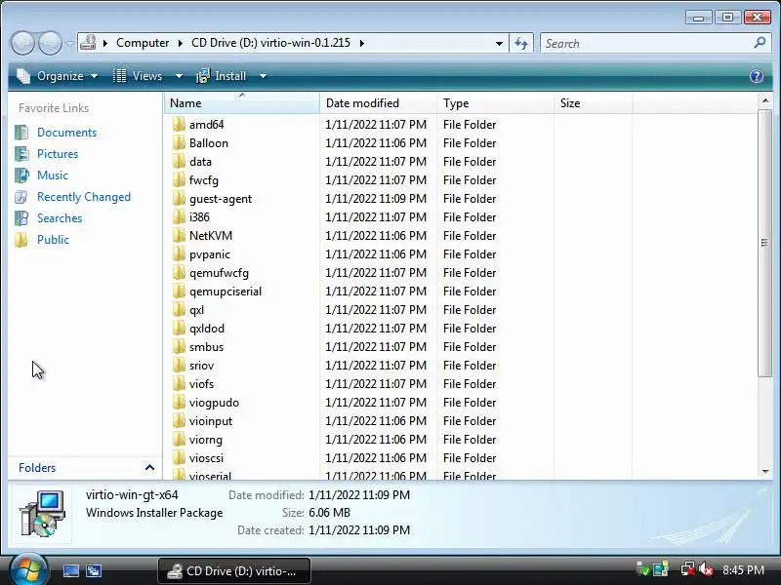Go forward with the Forward arrow button
This screenshot has width=781, height=585.
[50, 43]
